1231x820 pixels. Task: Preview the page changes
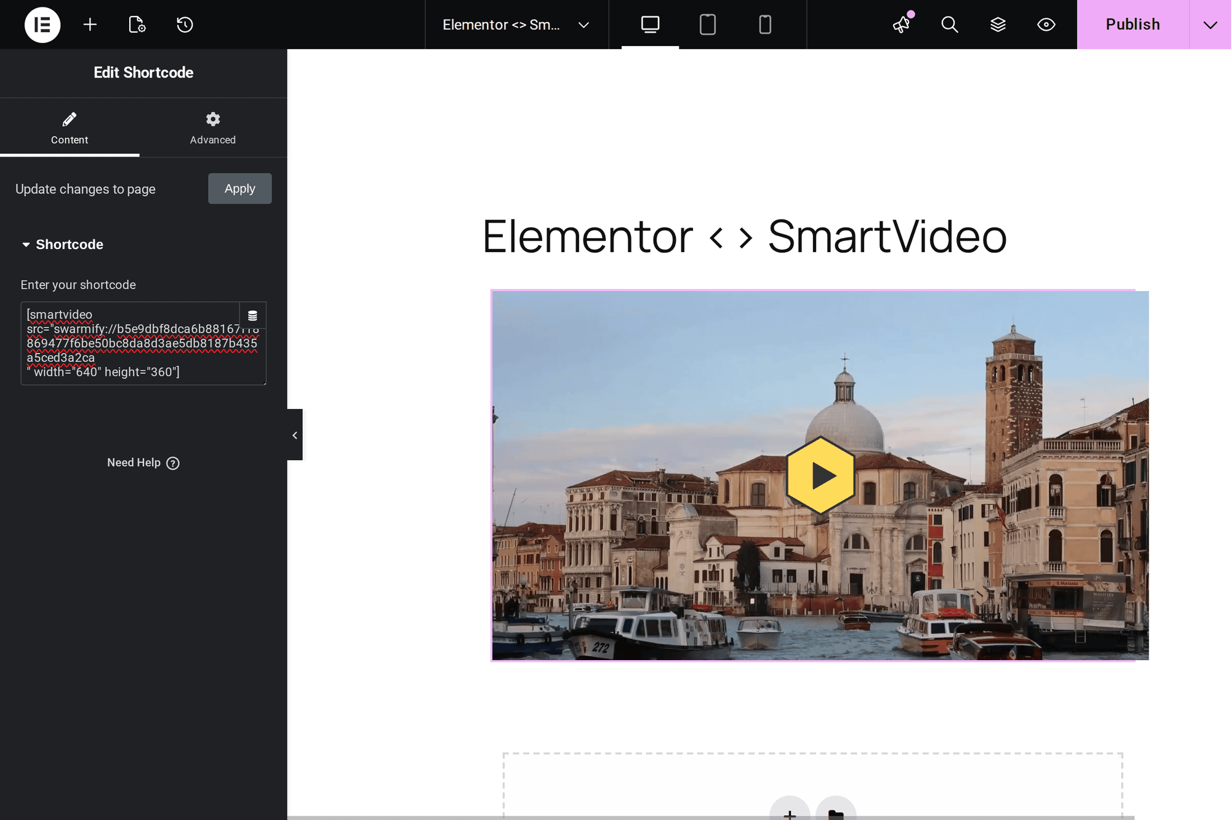coord(1045,25)
